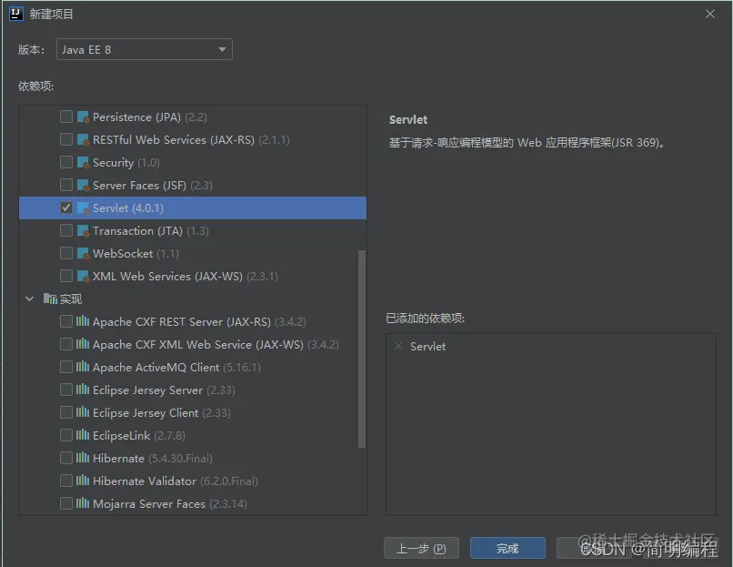
Task: Click the 上一步 button
Action: [421, 548]
